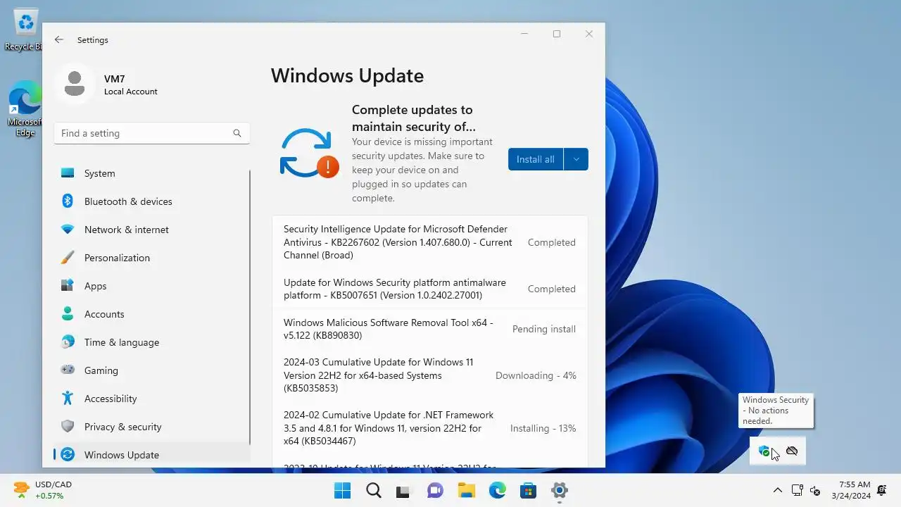Screen dimensions: 901x507
Task: Open the Chat app on taskbar
Action: 435,491
